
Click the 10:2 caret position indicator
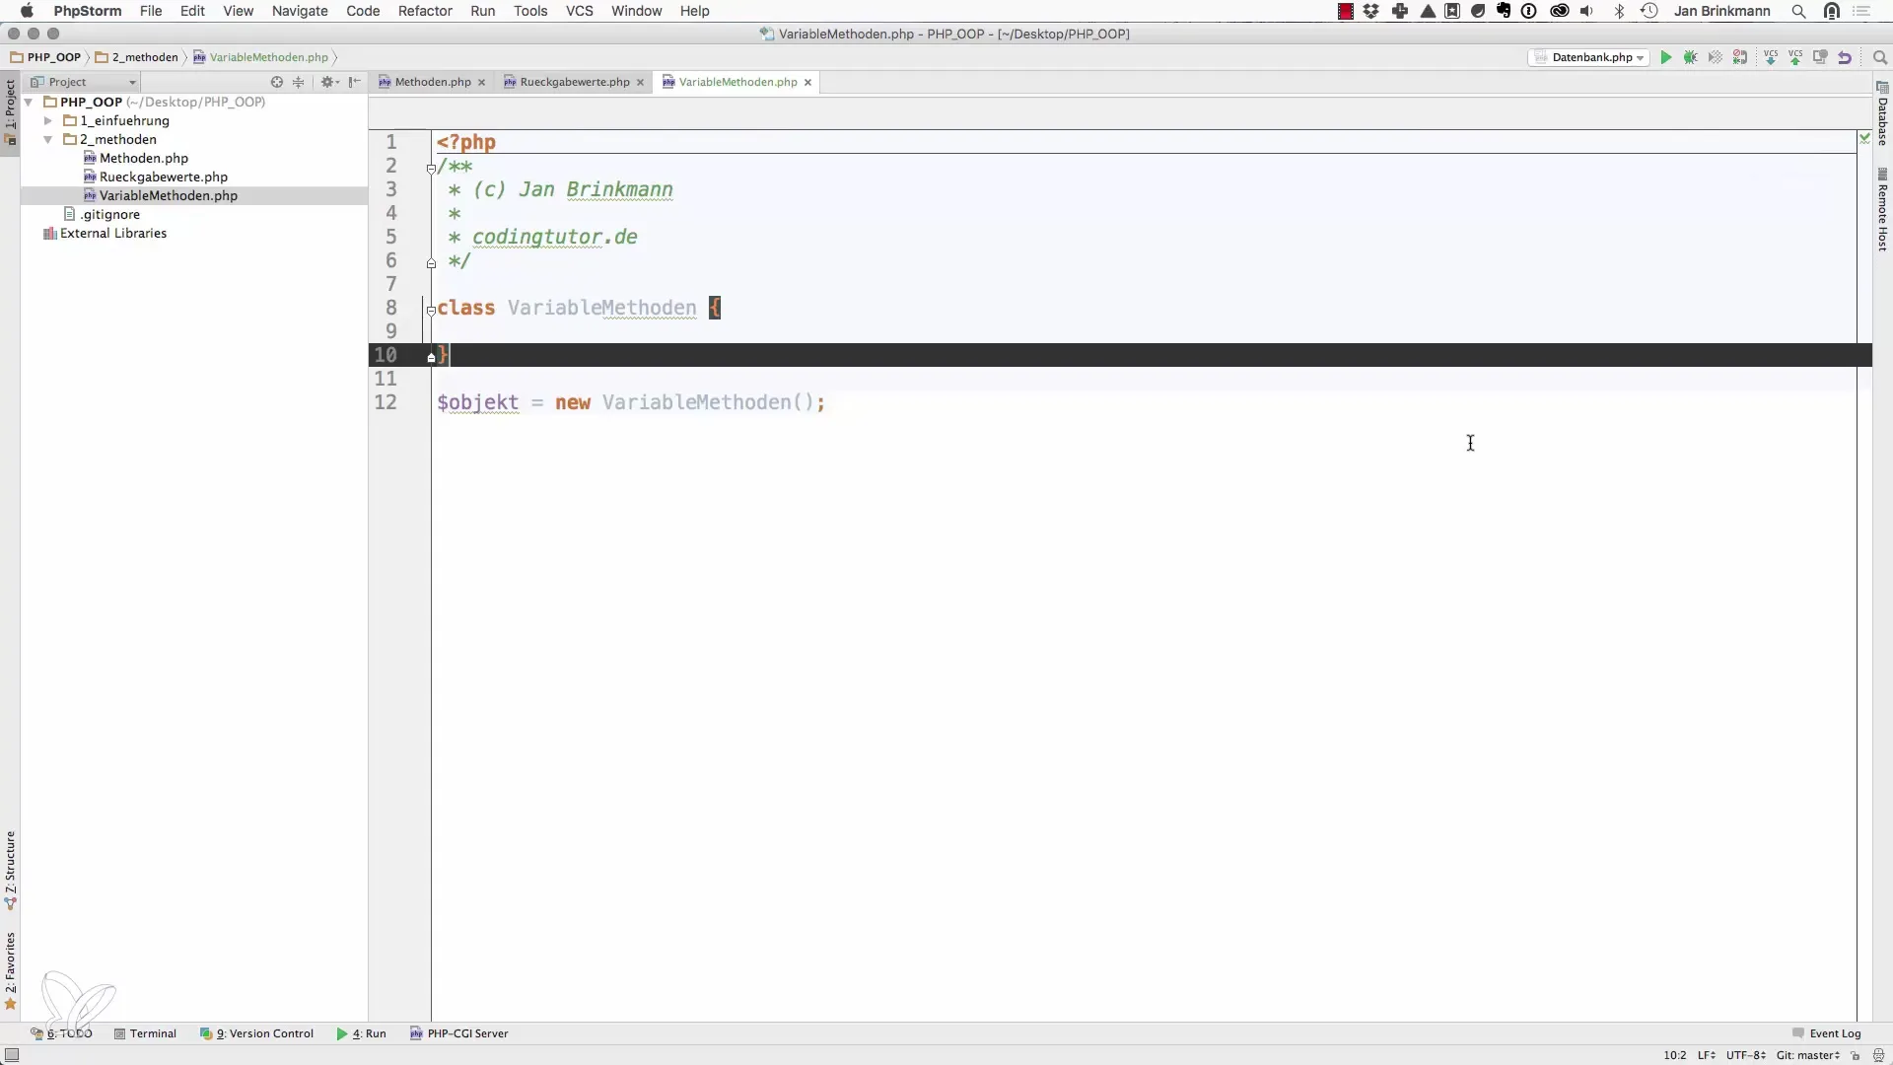tap(1675, 1055)
